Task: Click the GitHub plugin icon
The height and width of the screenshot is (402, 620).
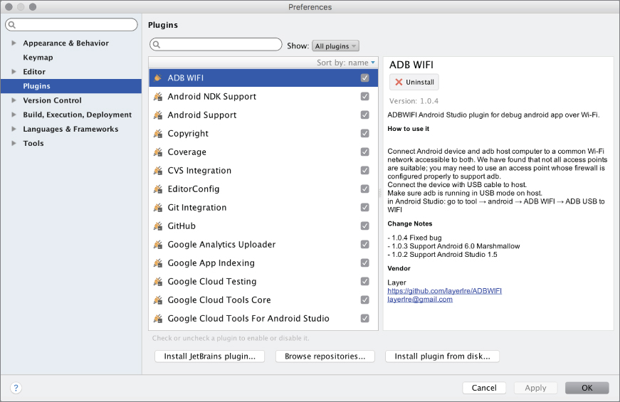Action: pyautogui.click(x=158, y=226)
